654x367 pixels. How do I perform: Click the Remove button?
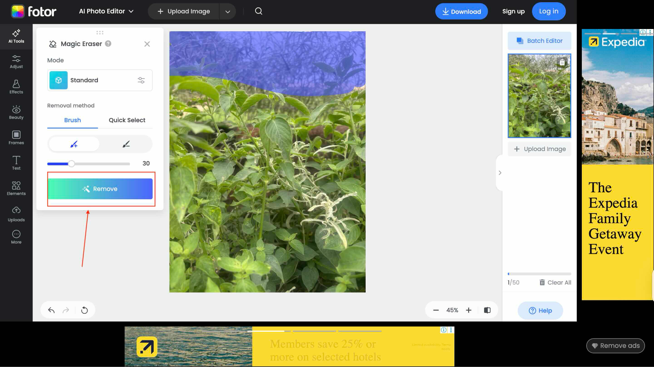(100, 189)
